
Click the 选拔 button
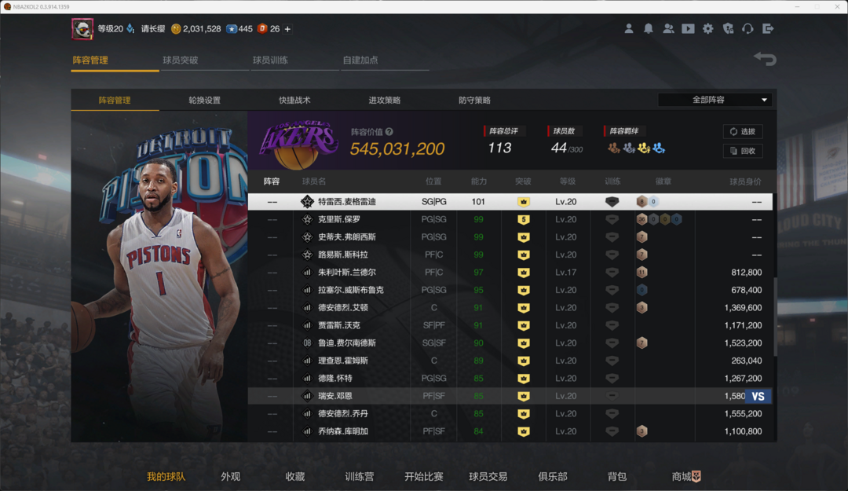[x=743, y=131]
